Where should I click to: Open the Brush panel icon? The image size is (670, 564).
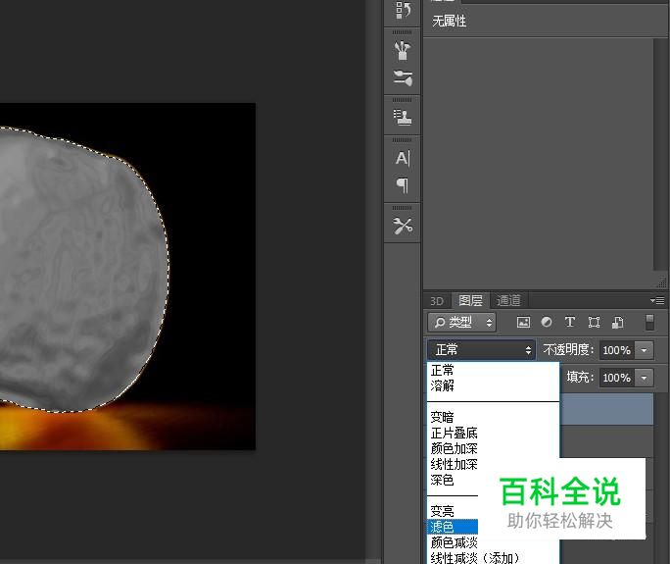403,50
